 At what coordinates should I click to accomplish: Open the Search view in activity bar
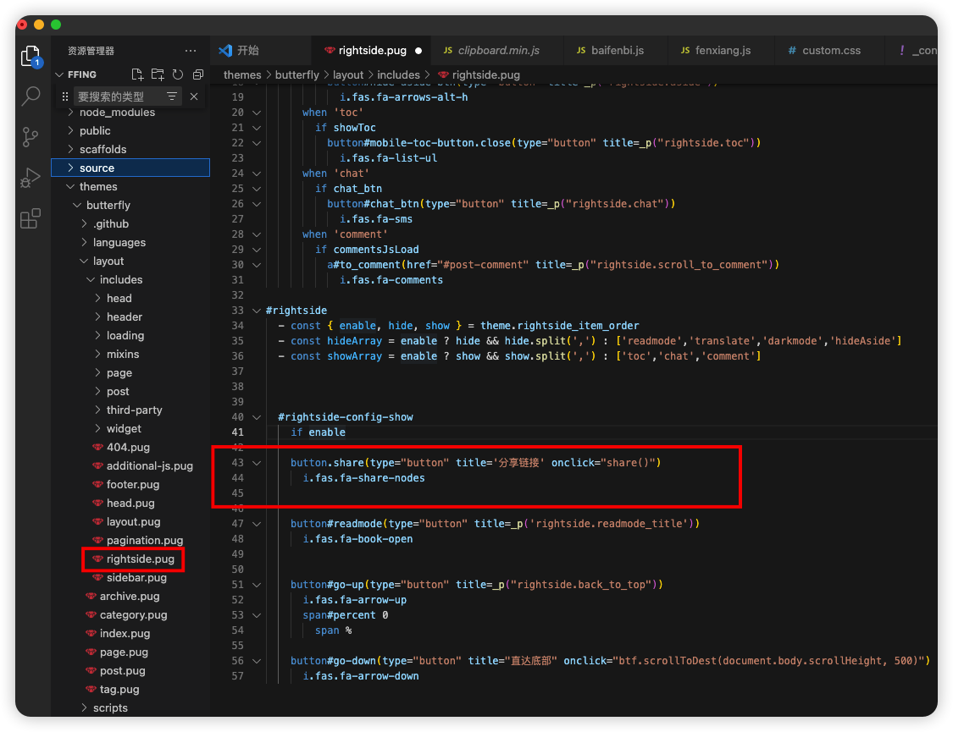[31, 96]
